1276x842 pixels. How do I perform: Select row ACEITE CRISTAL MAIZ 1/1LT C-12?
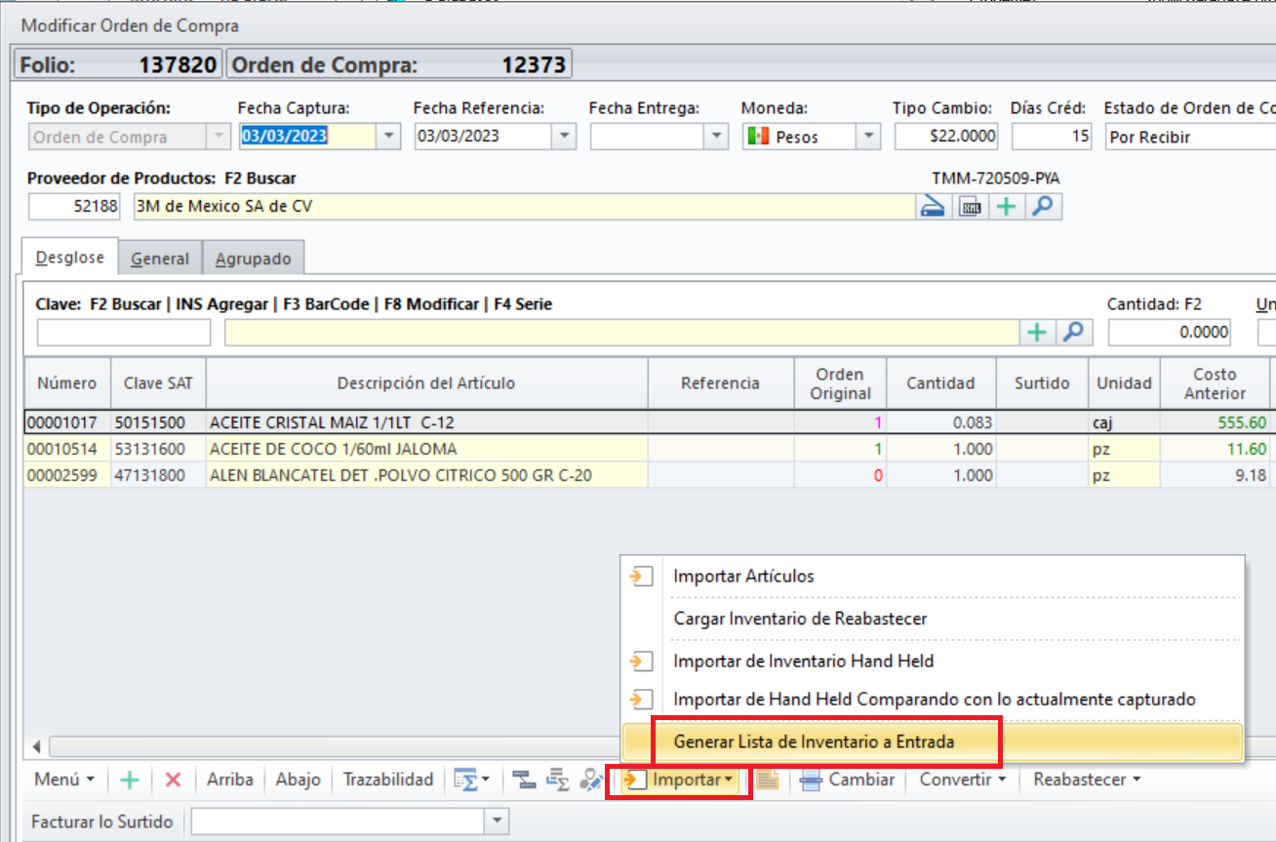(x=650, y=422)
